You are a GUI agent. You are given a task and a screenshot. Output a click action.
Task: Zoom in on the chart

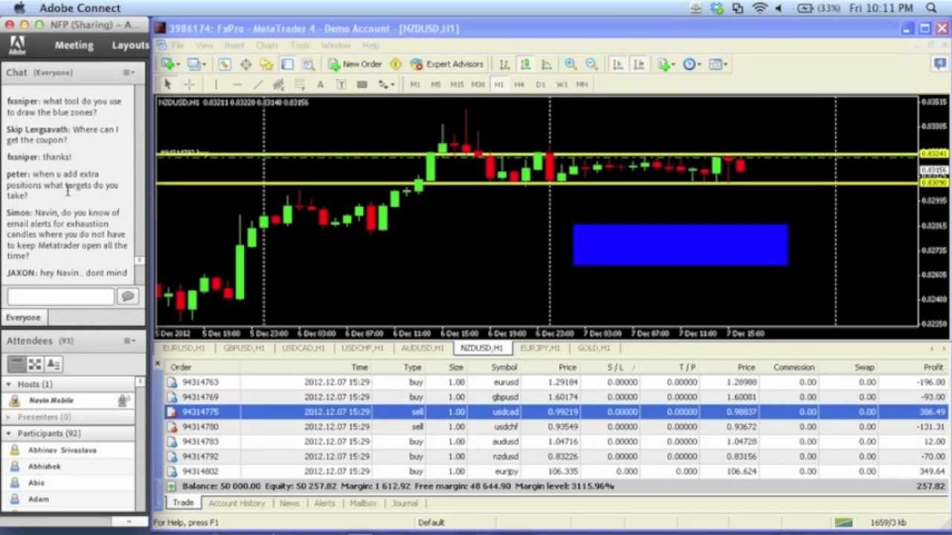coord(570,64)
